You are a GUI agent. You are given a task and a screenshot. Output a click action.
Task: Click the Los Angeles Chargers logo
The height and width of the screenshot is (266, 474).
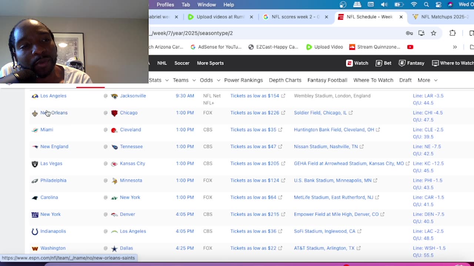click(x=114, y=232)
